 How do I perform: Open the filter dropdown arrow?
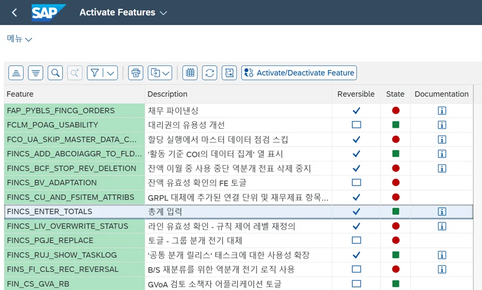tap(111, 73)
